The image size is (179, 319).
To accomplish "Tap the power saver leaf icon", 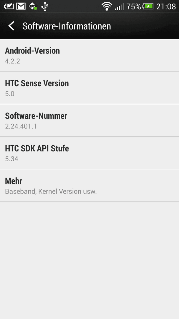I will pos(9,6).
